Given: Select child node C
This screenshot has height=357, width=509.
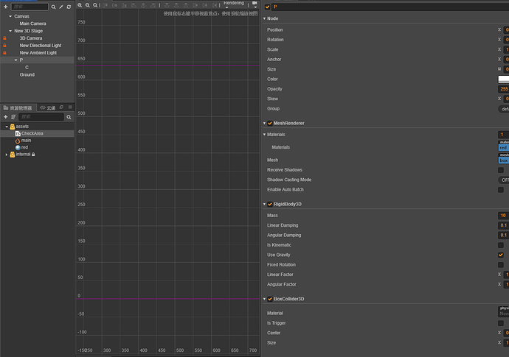Looking at the screenshot, I should (27, 68).
